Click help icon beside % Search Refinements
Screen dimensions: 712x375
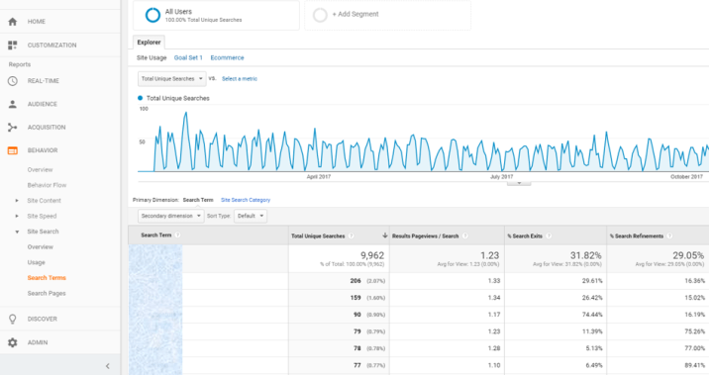click(669, 235)
